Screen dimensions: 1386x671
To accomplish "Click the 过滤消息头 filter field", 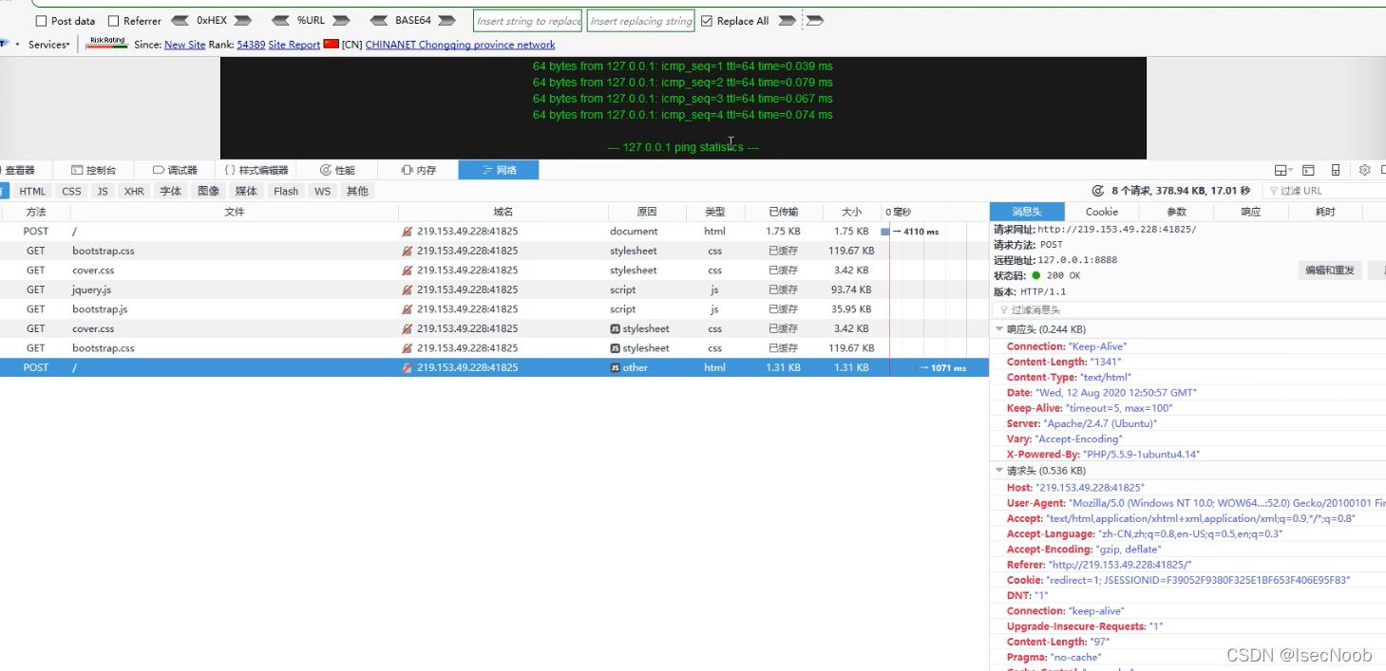I will (x=1188, y=310).
